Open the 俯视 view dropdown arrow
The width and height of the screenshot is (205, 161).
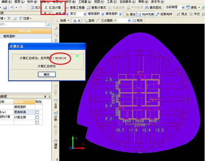click(x=199, y=7)
